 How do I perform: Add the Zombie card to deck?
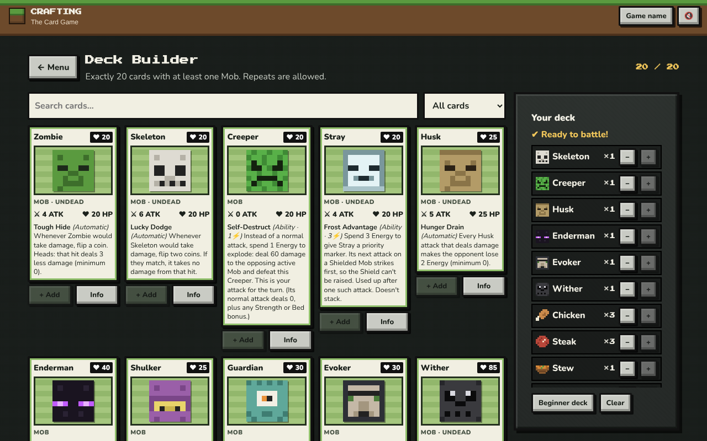[x=50, y=295]
